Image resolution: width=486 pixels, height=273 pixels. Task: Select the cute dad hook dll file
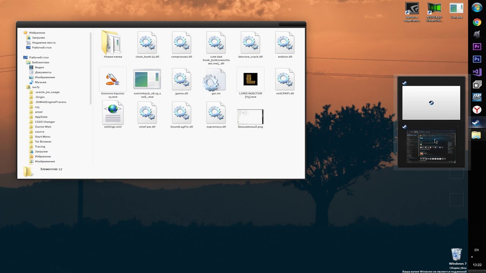[x=216, y=48]
